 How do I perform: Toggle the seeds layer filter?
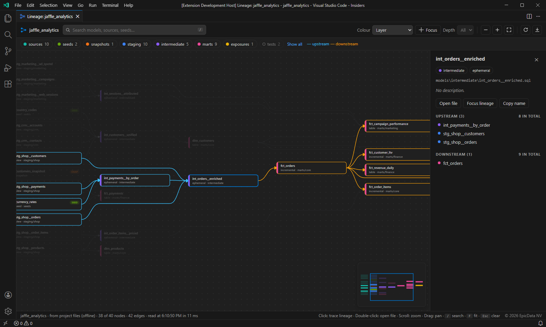tap(68, 44)
